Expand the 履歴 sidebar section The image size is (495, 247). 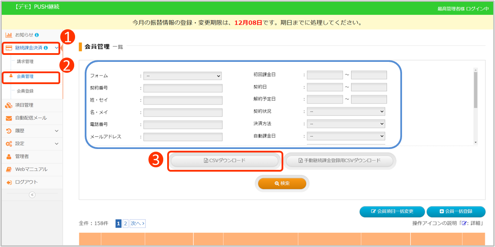[56, 131]
